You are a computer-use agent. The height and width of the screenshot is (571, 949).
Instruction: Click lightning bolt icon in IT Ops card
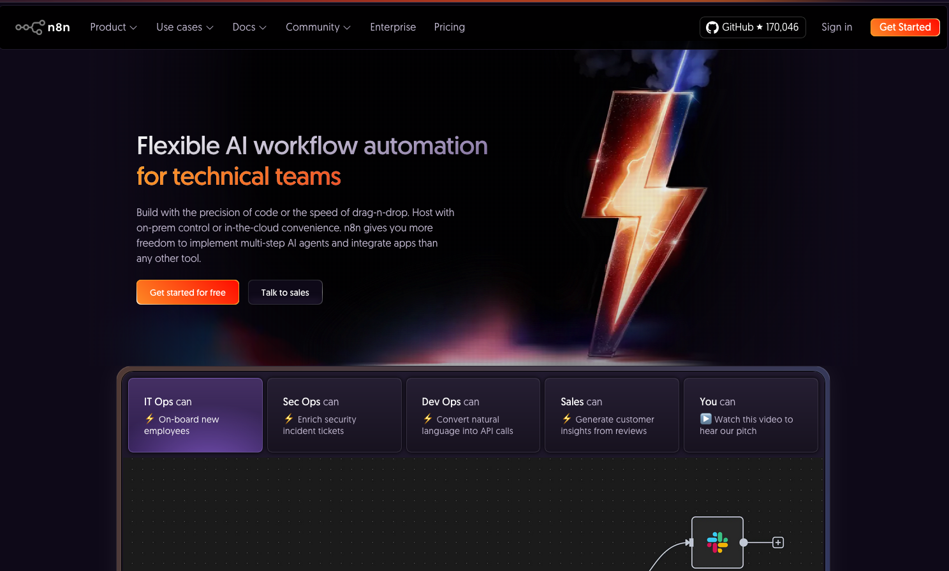[x=150, y=419]
